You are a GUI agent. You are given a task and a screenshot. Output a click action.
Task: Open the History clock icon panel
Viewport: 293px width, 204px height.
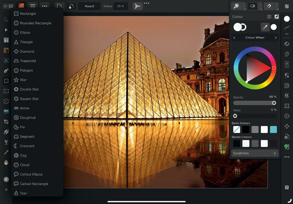point(287,116)
